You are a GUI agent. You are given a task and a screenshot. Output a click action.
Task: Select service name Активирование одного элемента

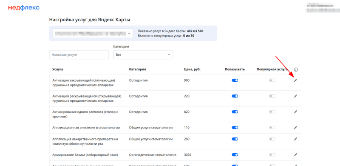85,114
